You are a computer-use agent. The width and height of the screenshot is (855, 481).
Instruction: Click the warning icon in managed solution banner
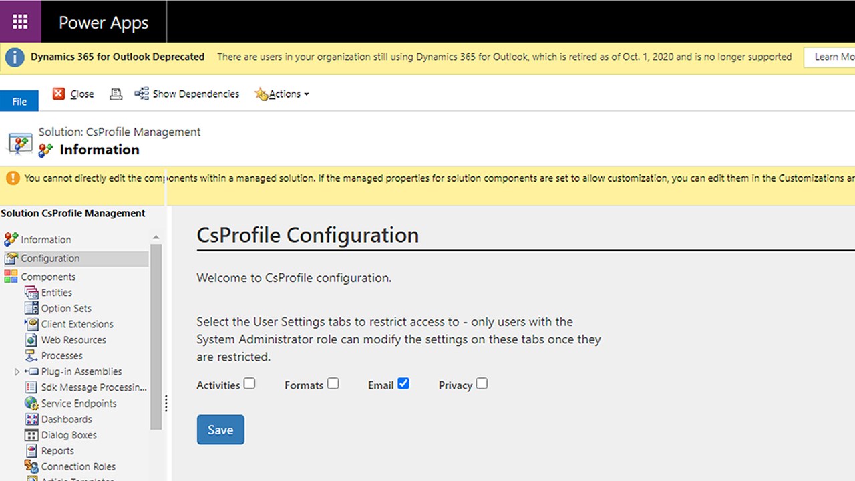tap(13, 178)
